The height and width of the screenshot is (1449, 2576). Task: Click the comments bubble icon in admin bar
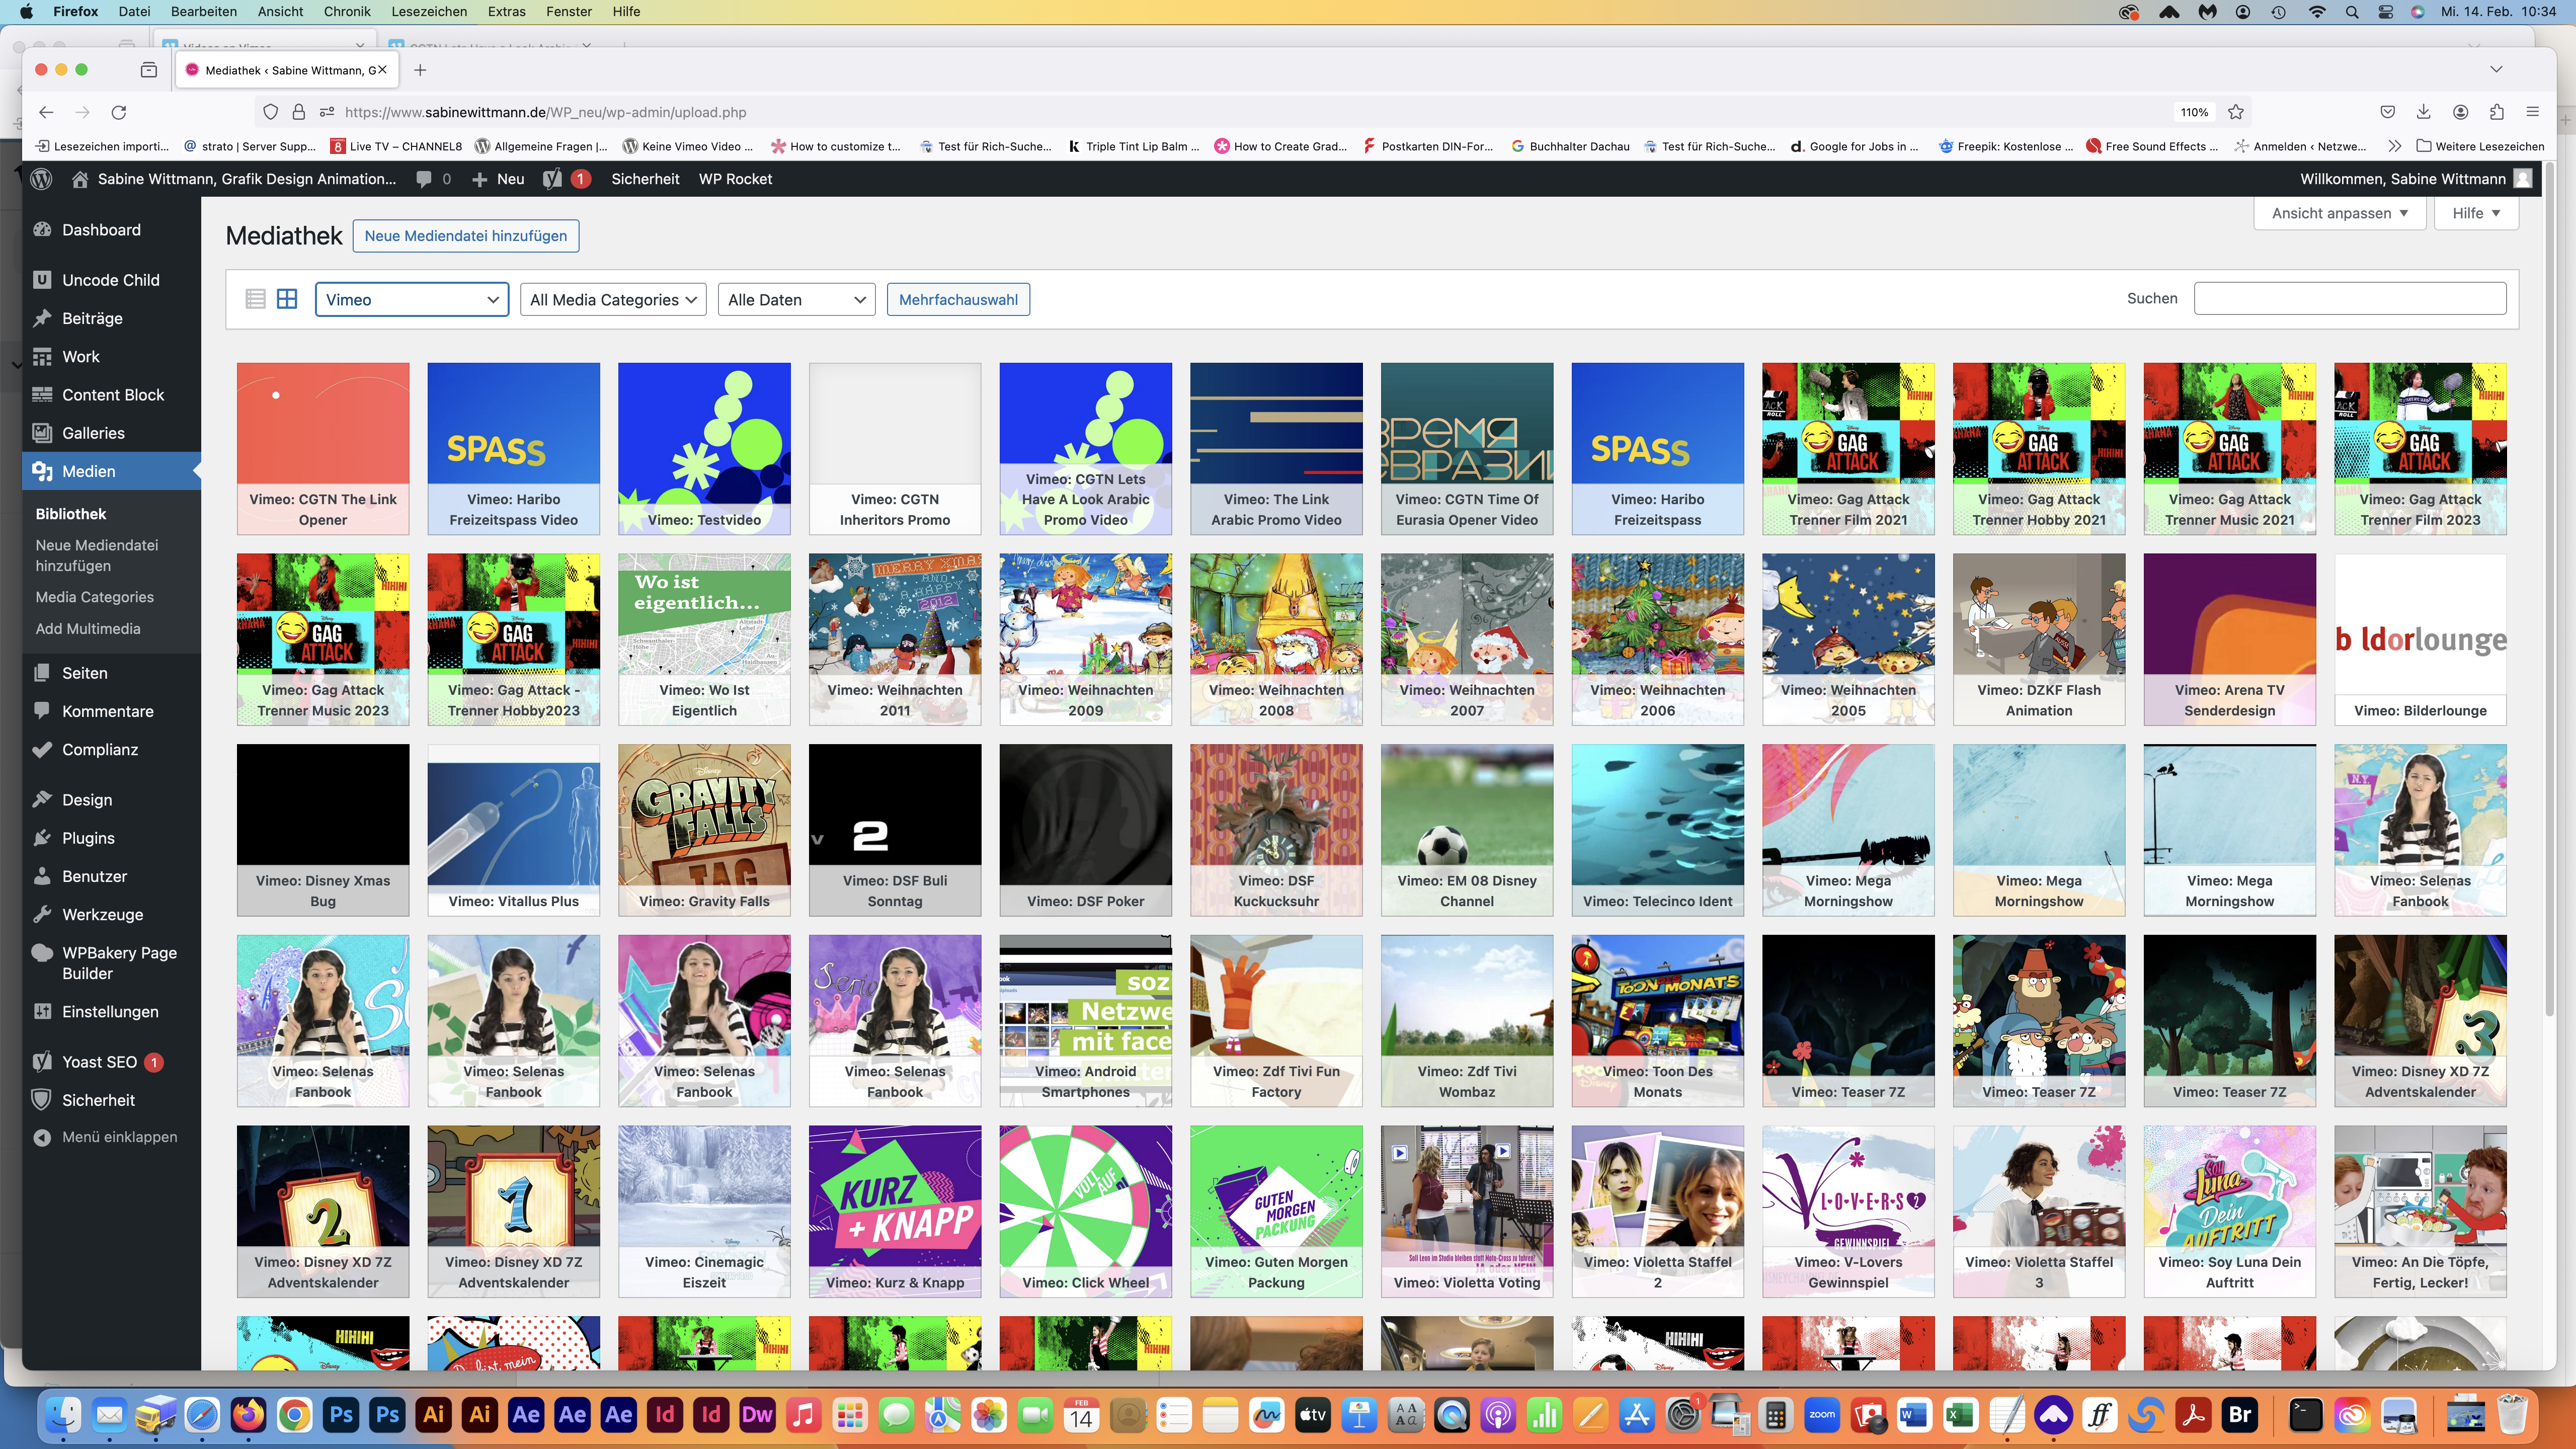pos(424,179)
